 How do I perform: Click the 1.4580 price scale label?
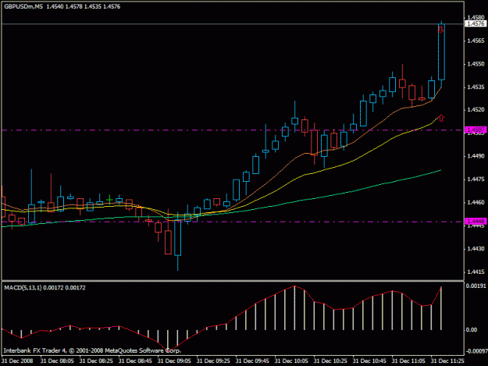click(476, 17)
